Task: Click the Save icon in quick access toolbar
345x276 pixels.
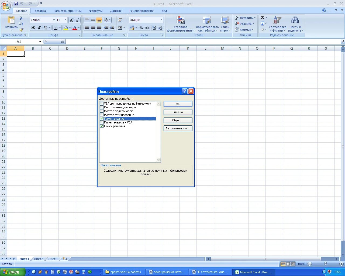Action: 16,4
